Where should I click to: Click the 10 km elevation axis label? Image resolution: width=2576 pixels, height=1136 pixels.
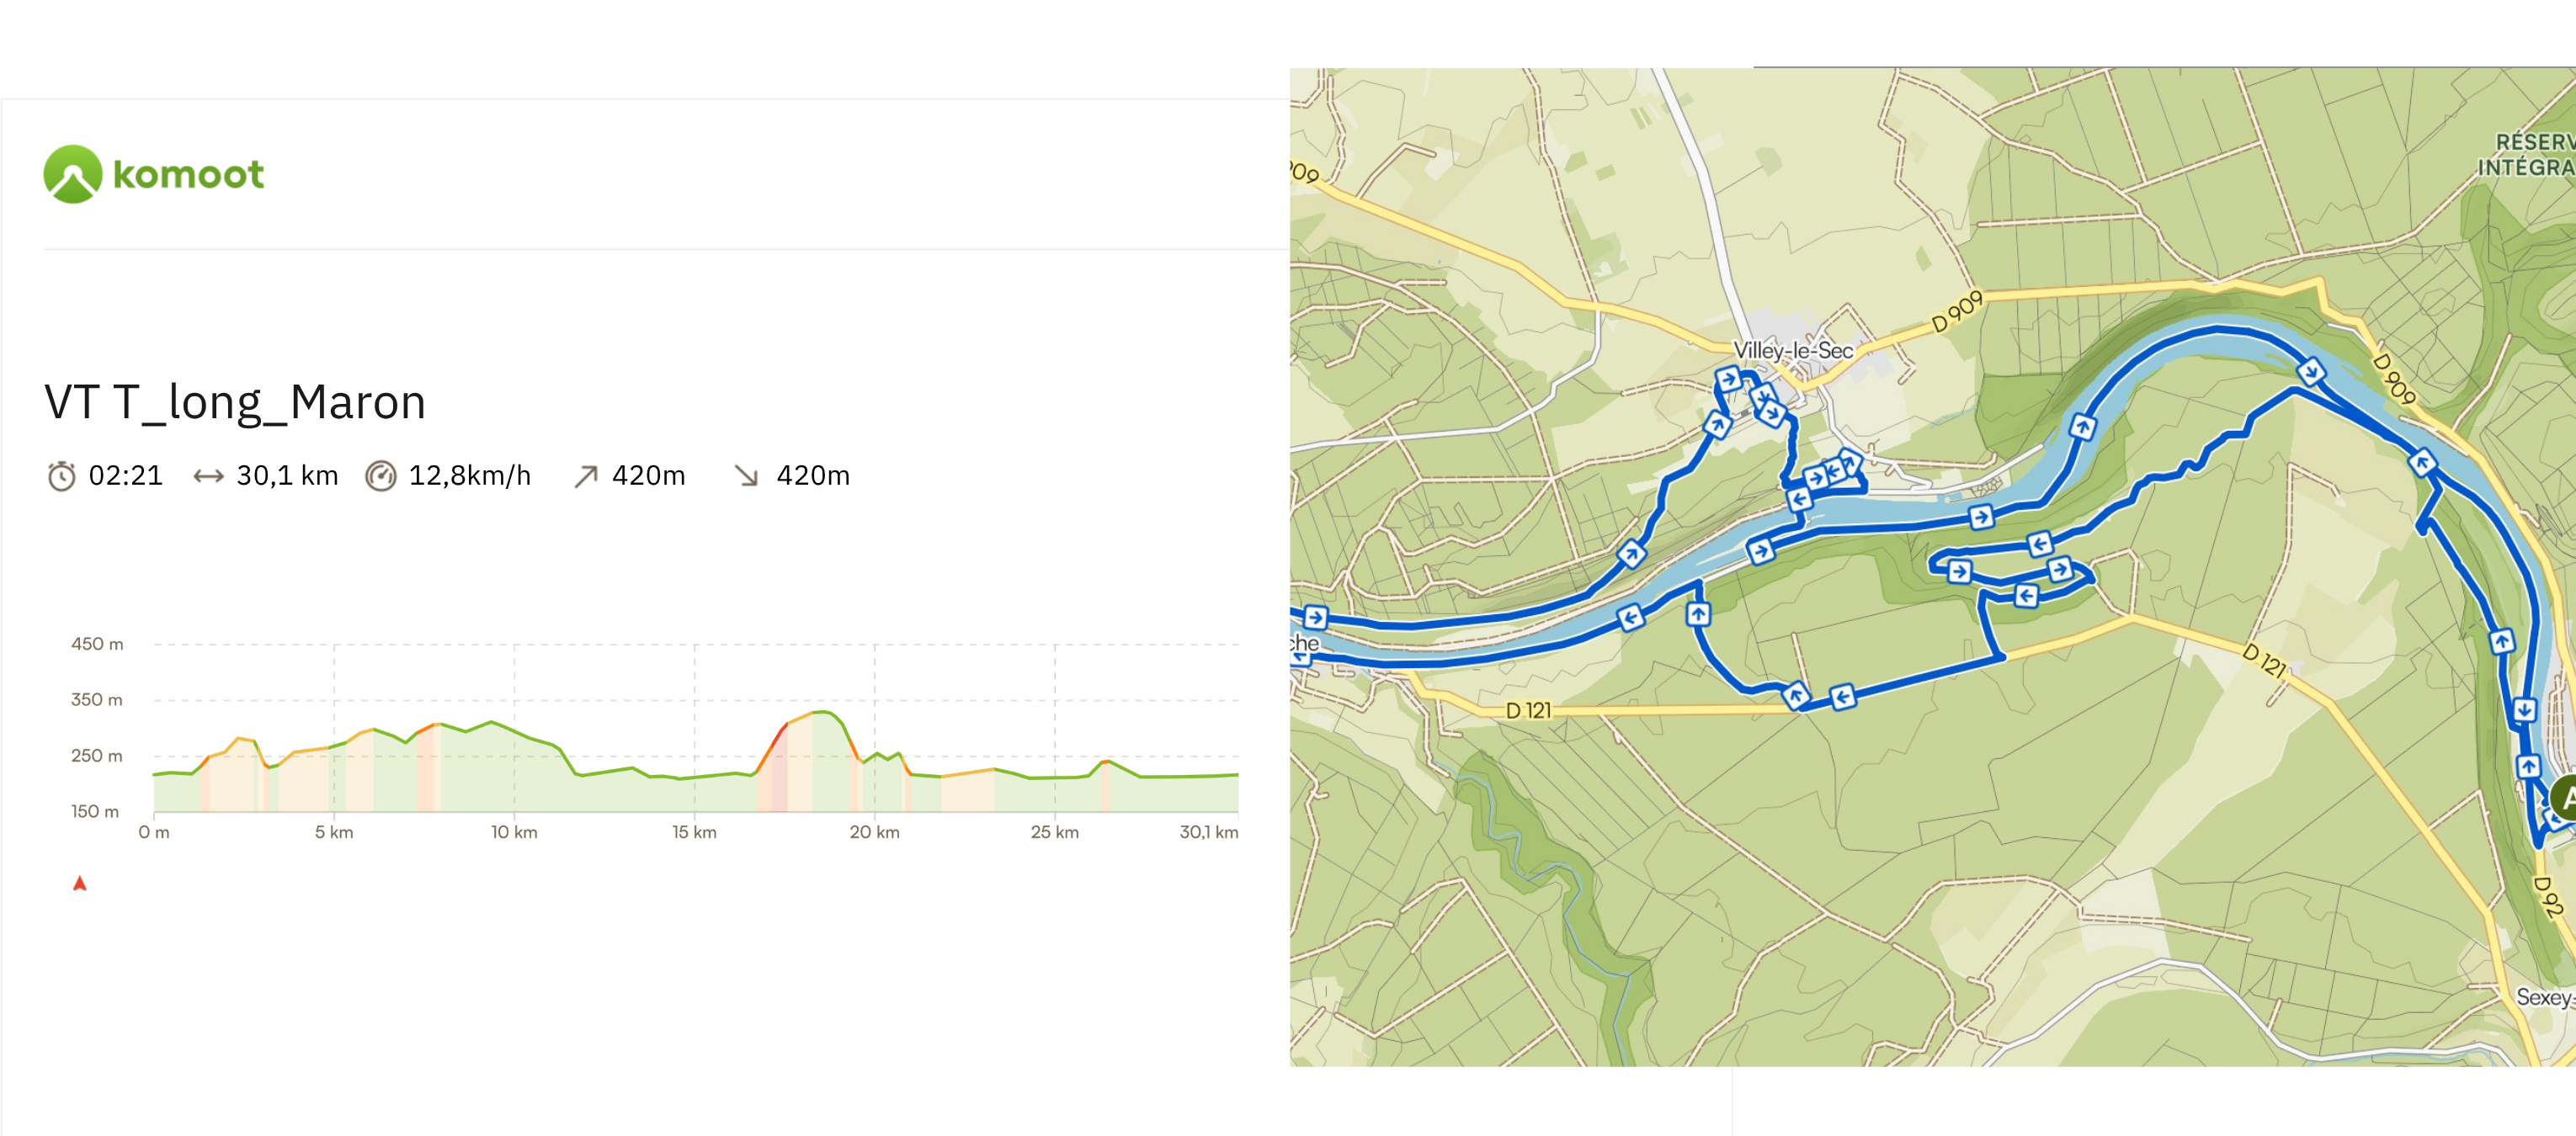click(514, 832)
